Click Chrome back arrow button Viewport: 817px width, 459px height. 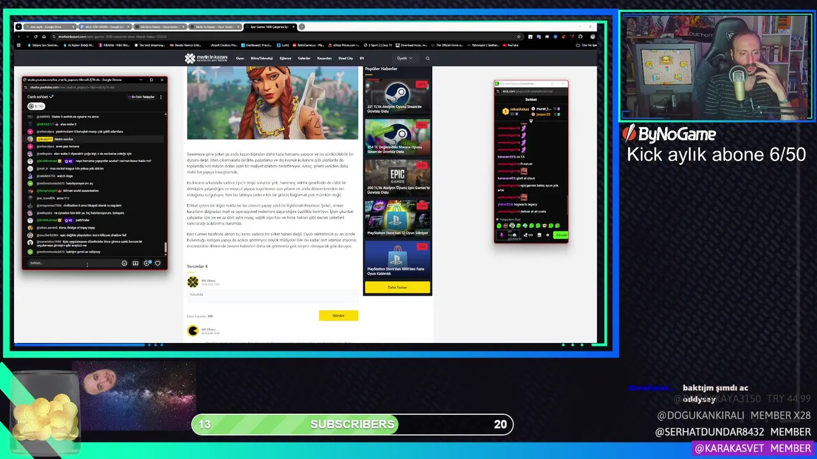pyautogui.click(x=19, y=36)
